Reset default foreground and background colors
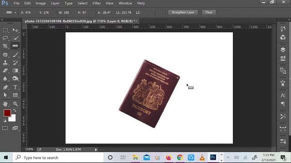This screenshot has width=291, height=163. (x=5, y=120)
